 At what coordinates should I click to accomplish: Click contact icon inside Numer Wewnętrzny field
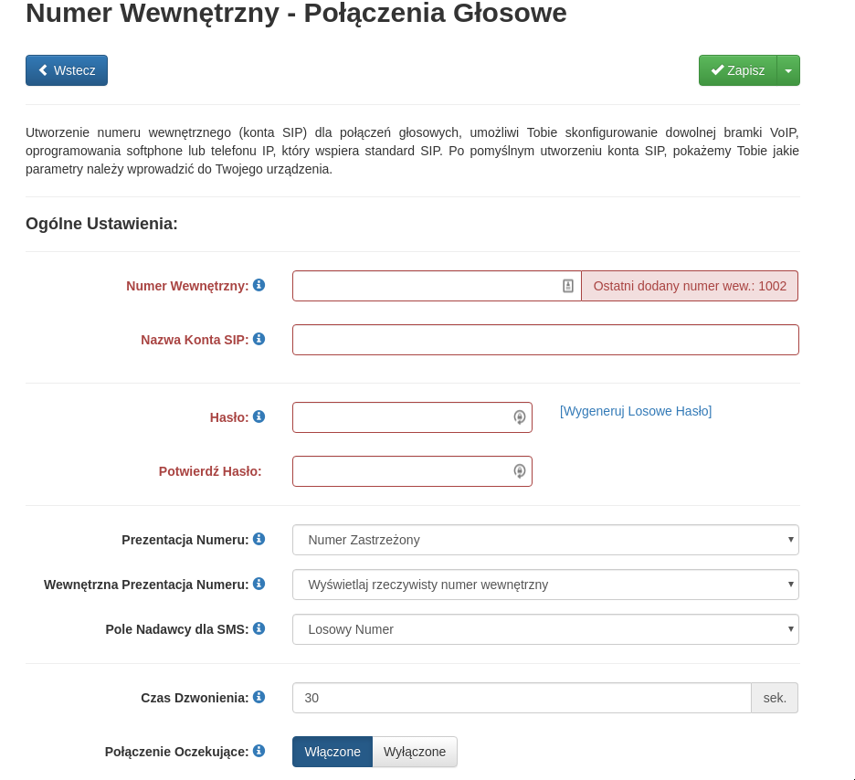click(x=567, y=286)
